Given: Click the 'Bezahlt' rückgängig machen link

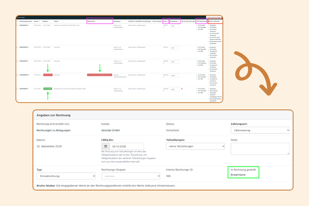Looking at the screenshot, I should pyautogui.click(x=216, y=96).
